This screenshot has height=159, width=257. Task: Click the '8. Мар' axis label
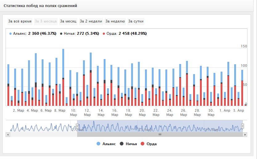coord(60,111)
